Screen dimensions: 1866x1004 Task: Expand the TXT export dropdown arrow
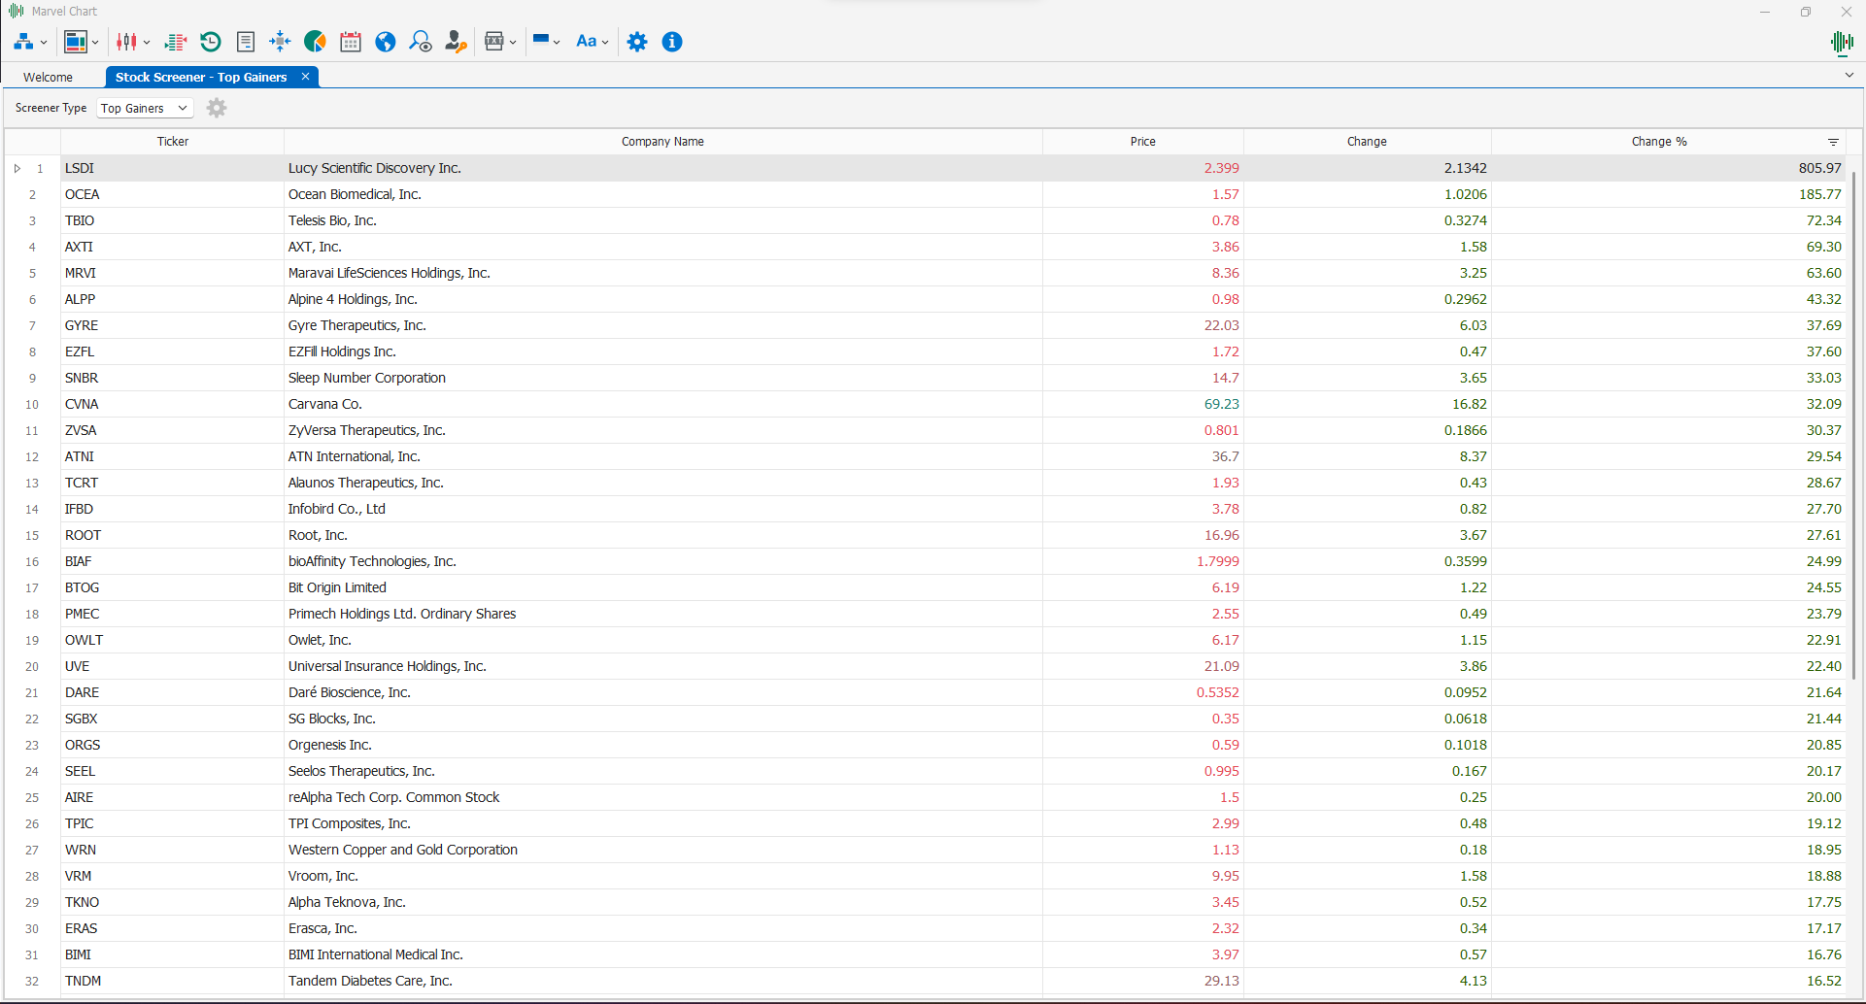513,43
